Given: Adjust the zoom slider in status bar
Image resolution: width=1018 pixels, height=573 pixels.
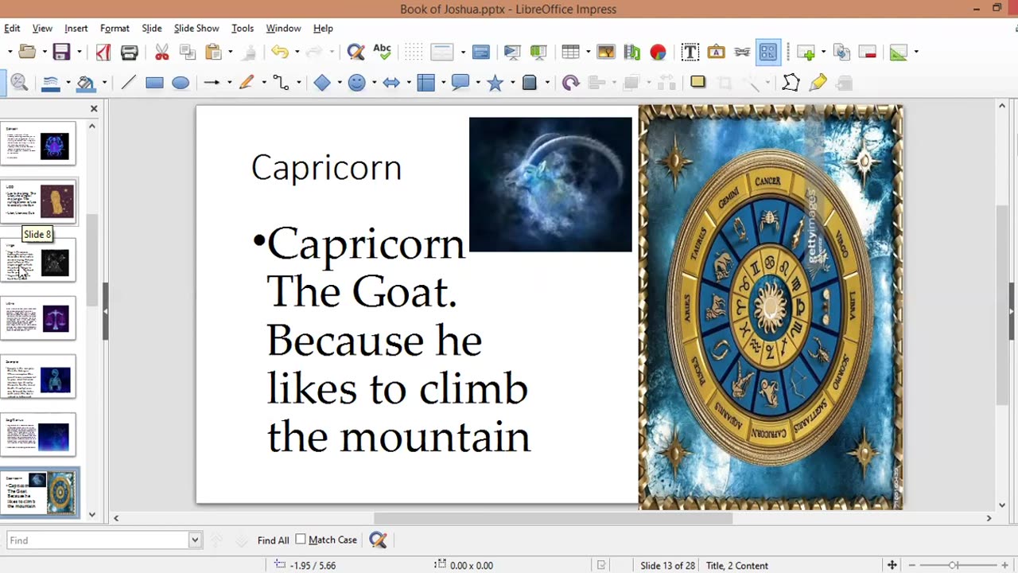Looking at the screenshot, I should coord(953,565).
